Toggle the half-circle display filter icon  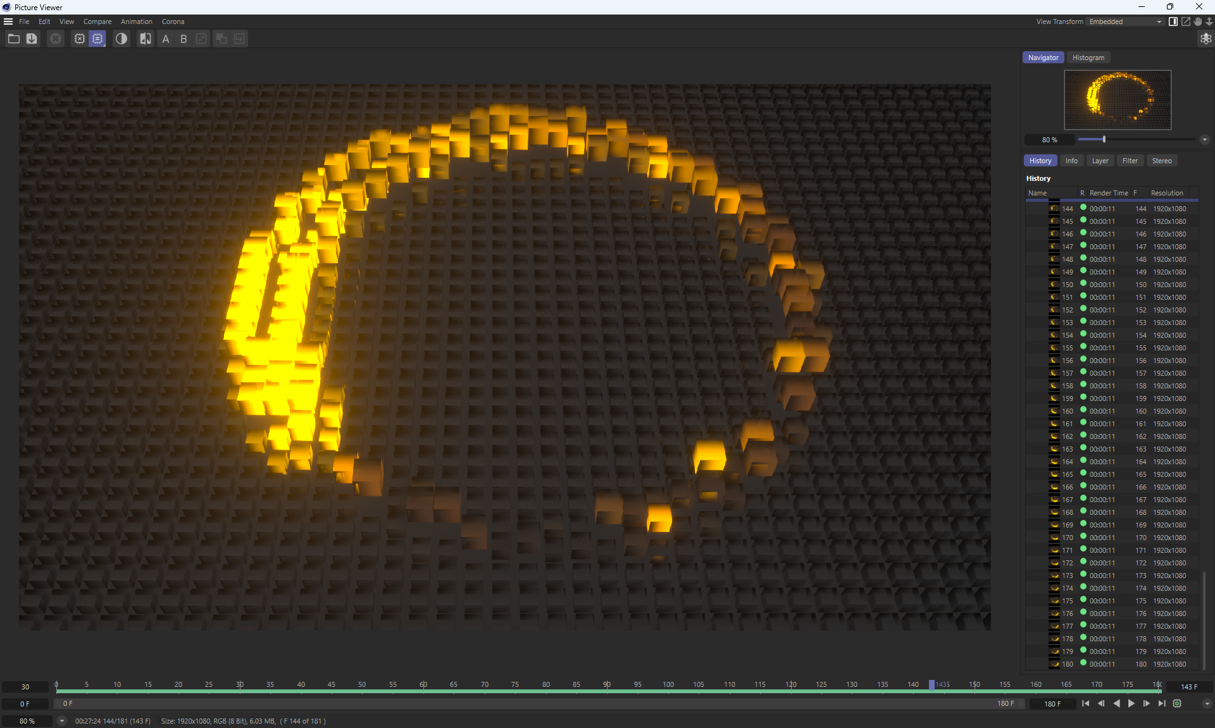tap(121, 39)
